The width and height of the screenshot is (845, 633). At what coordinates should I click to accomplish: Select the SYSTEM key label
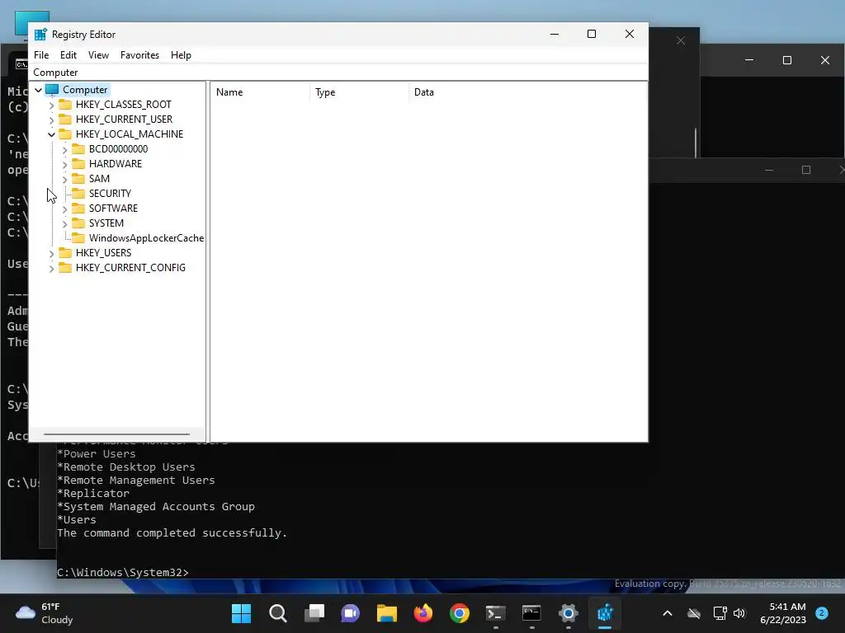(106, 223)
